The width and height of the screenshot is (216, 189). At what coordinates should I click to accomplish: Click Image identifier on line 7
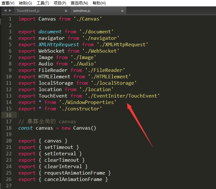click(x=46, y=57)
